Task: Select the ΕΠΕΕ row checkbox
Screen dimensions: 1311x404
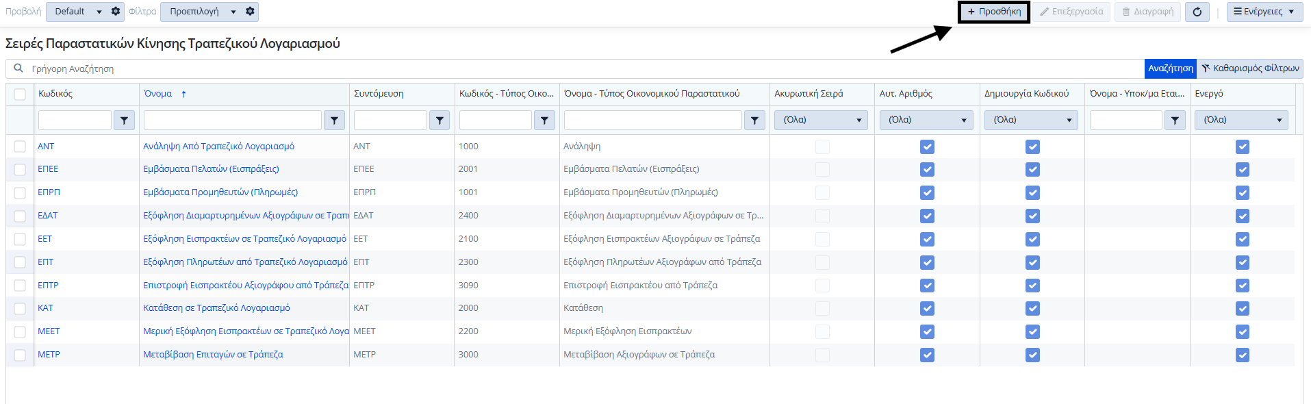Action: pos(20,170)
